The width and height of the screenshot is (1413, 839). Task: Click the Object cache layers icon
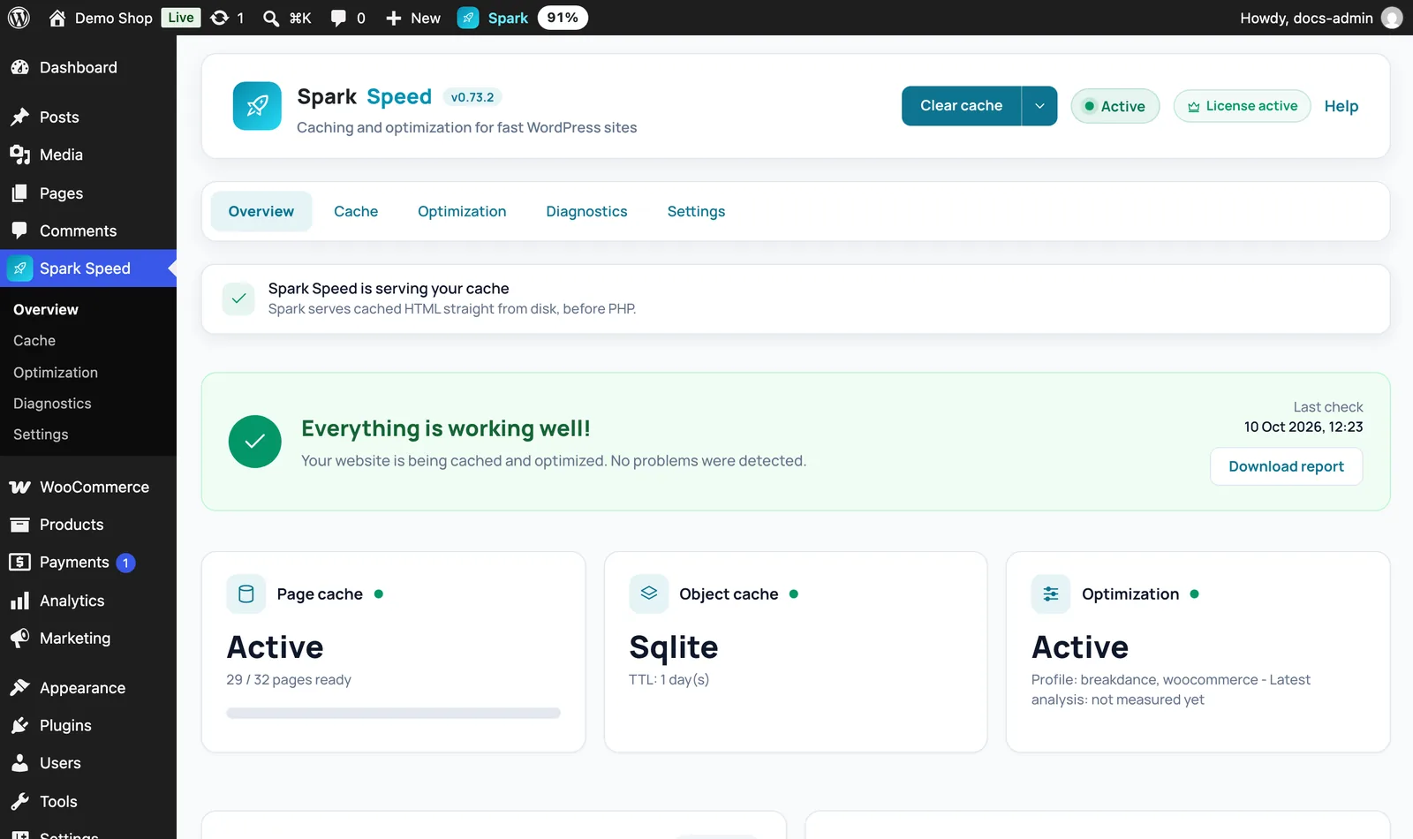pos(649,594)
